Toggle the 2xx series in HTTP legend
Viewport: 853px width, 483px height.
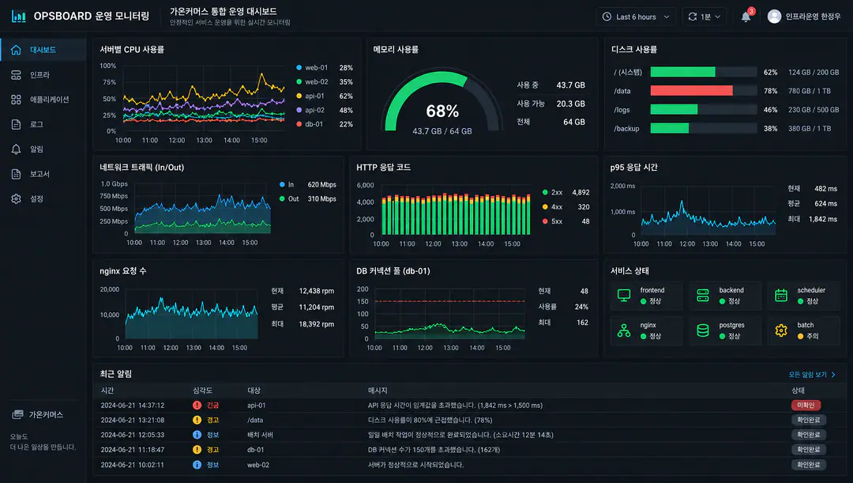click(566, 192)
